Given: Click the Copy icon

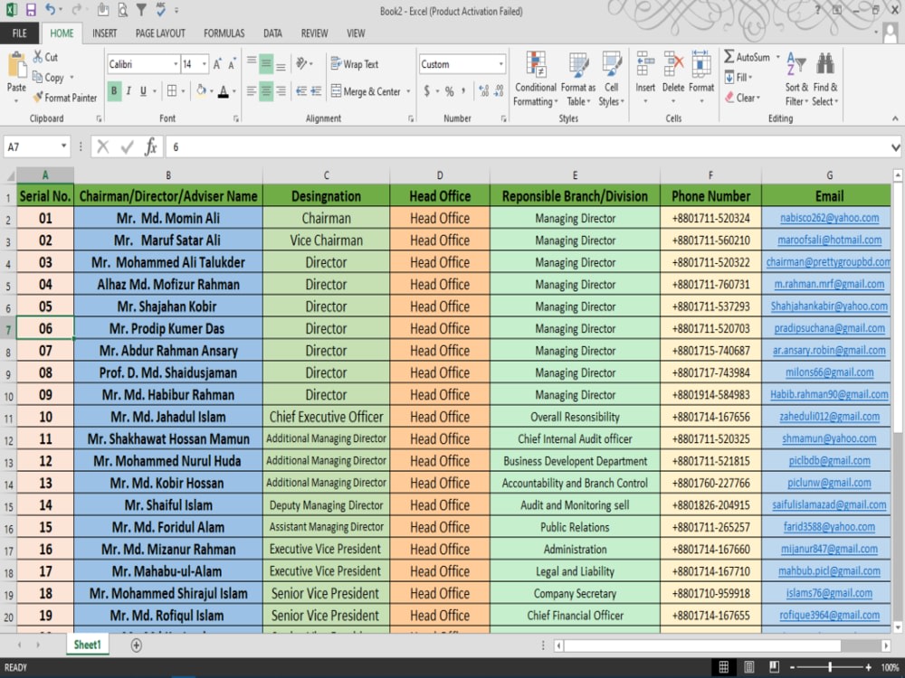Looking at the screenshot, I should (38, 77).
